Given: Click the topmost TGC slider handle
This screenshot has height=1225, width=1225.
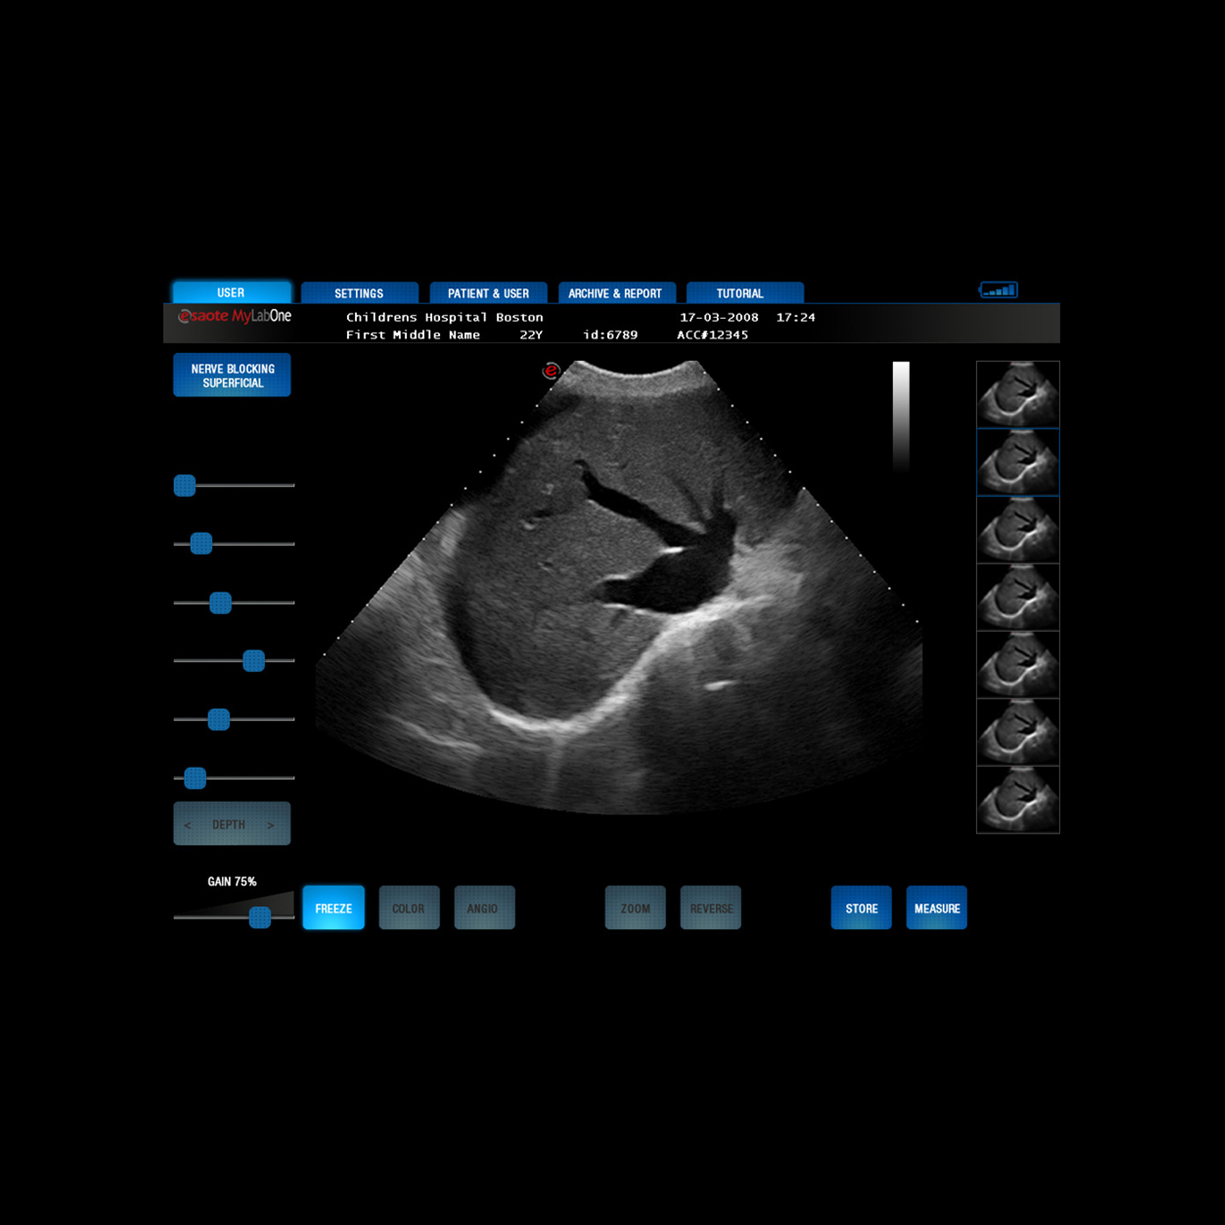Looking at the screenshot, I should click(x=184, y=486).
